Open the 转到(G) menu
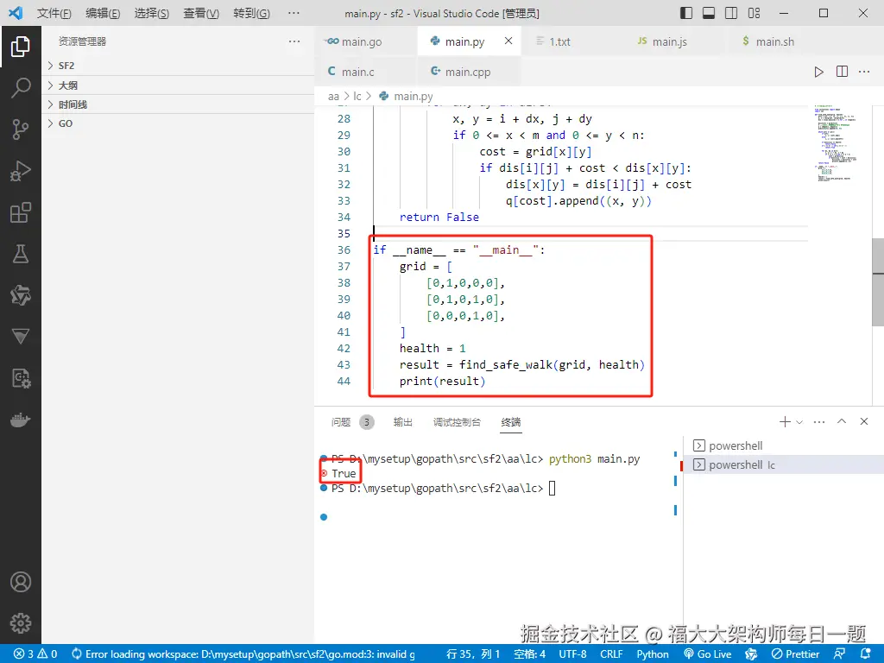Viewport: 884px width, 663px height. pos(251,13)
